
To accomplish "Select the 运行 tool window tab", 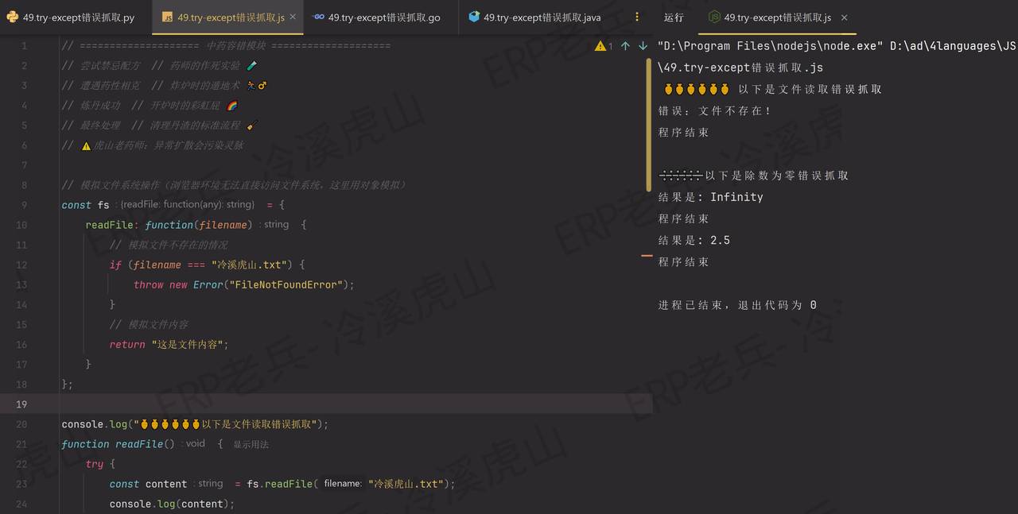I will [674, 16].
